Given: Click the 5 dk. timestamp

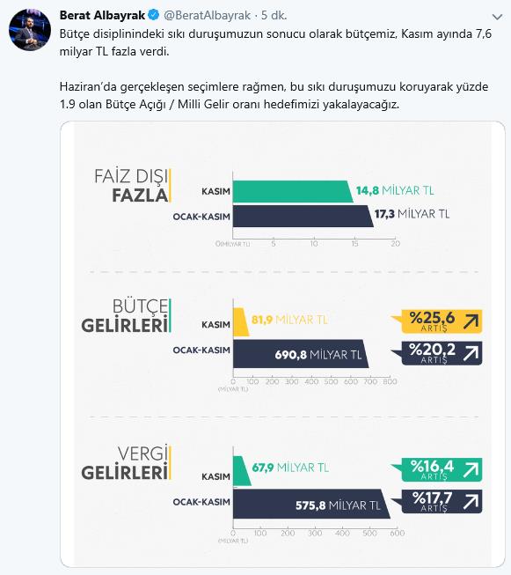Looking at the screenshot, I should pos(274,15).
